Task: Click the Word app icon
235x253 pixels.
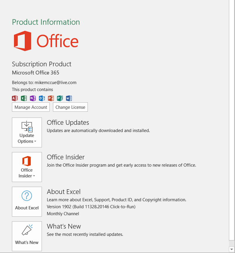Action: click(x=69, y=98)
